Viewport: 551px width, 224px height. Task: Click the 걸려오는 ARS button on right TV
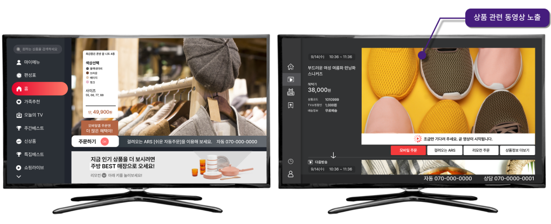pos(444,150)
